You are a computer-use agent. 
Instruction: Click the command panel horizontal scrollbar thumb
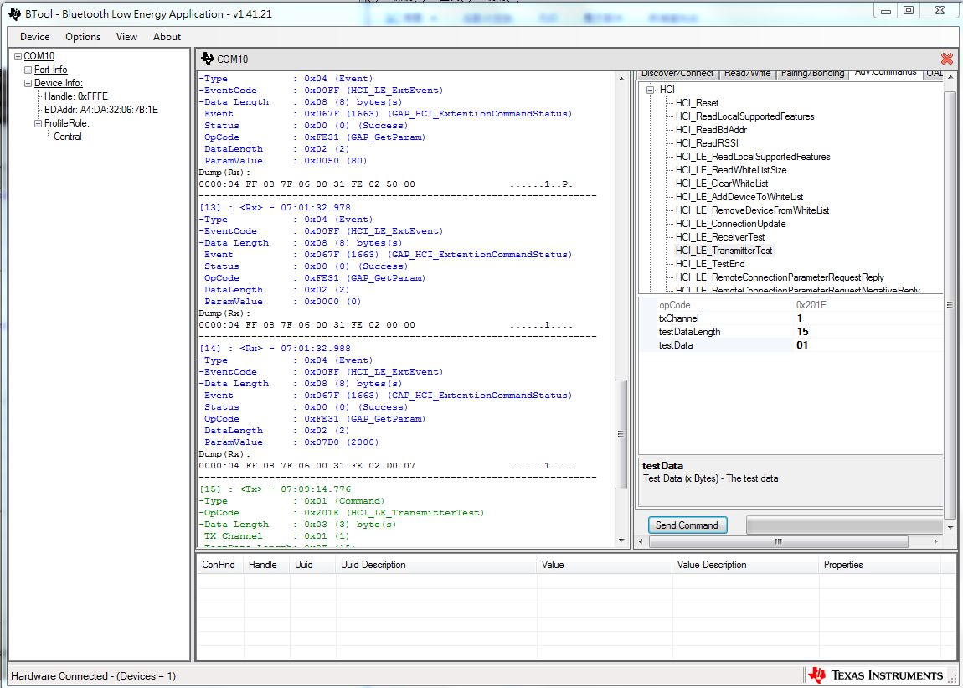click(x=778, y=541)
